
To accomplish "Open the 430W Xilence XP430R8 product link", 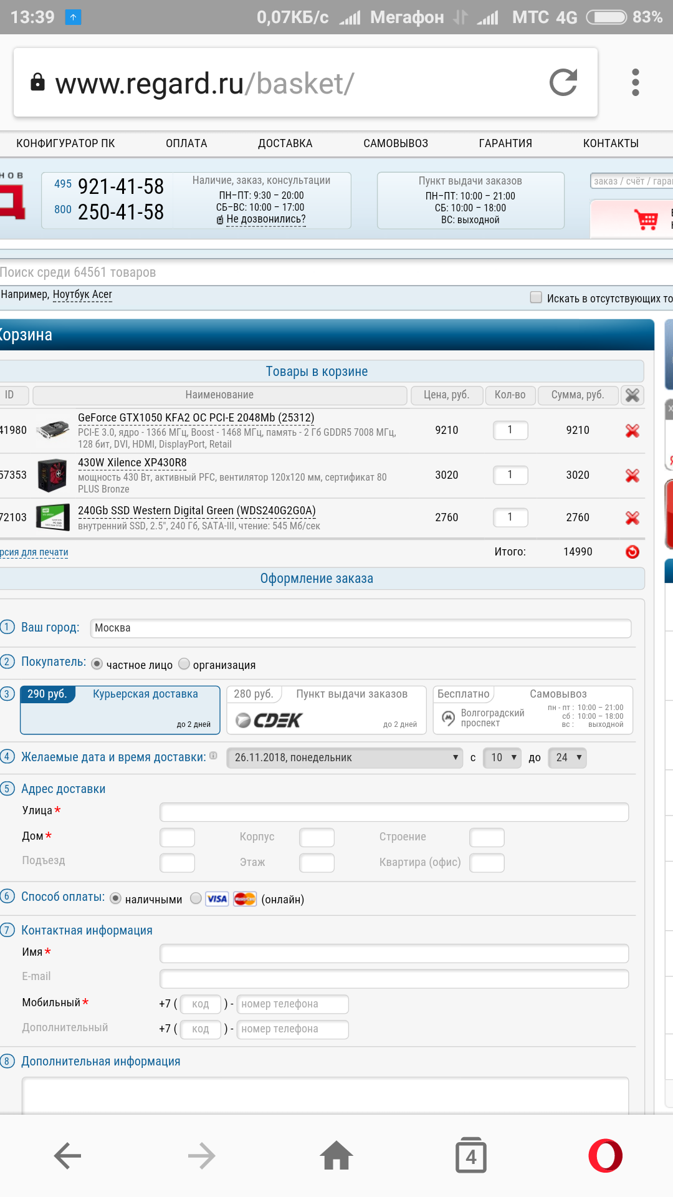I will tap(132, 463).
